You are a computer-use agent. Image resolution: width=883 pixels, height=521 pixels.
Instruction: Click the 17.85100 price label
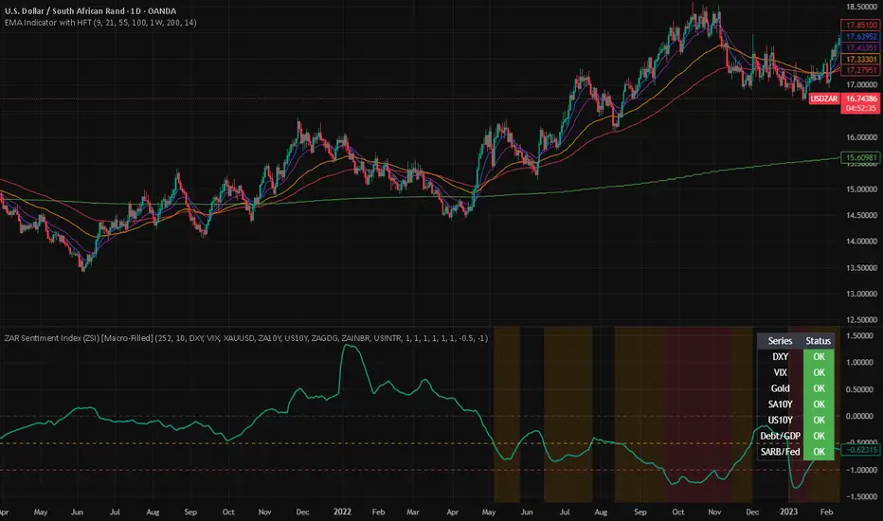point(856,27)
